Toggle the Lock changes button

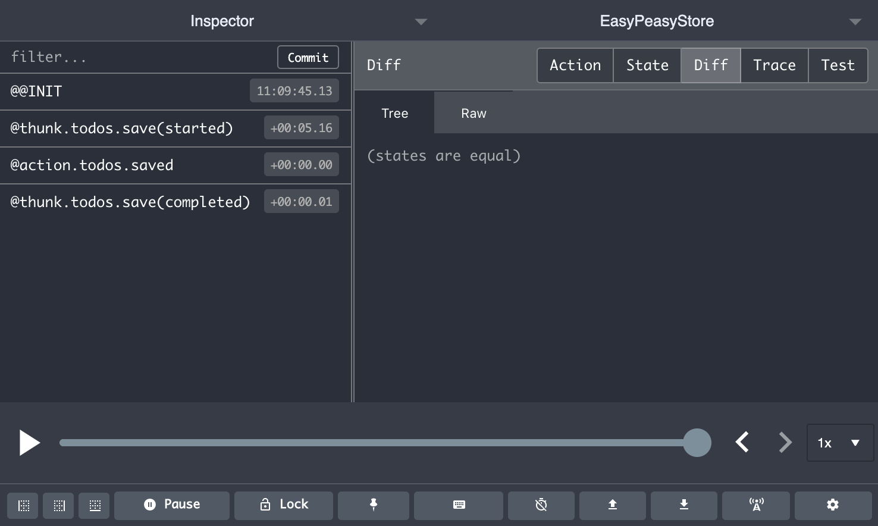click(284, 505)
